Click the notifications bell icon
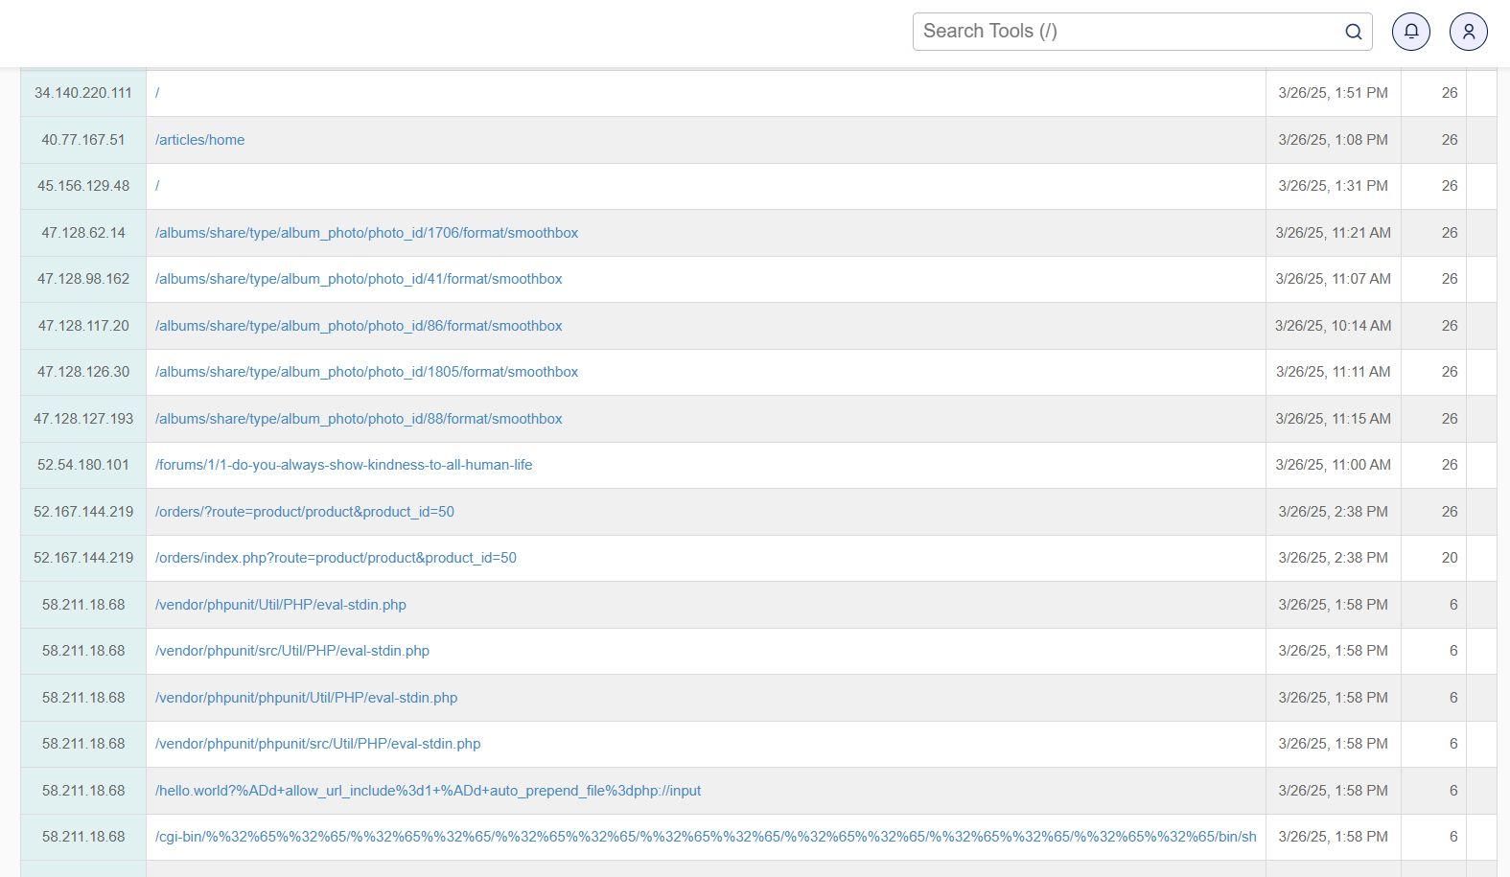Viewport: 1510px width, 877px height. (x=1410, y=32)
